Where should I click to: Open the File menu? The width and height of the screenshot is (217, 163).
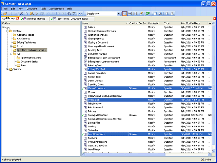click(x=6, y=9)
